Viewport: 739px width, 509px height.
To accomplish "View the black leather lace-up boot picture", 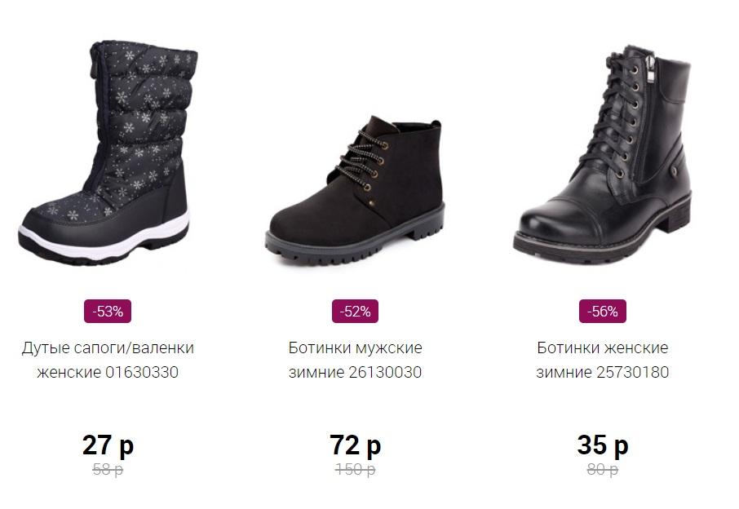I will click(x=603, y=155).
